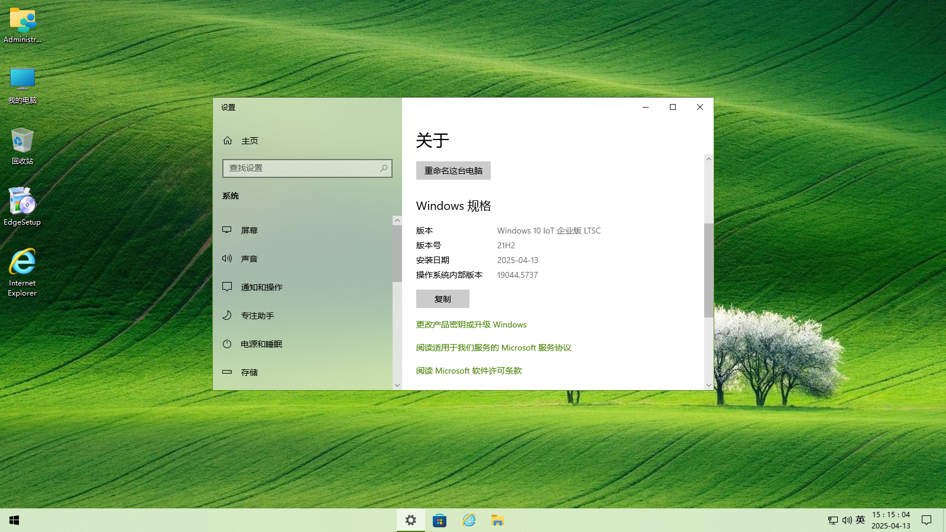Click the 复制 button
Image resolution: width=946 pixels, height=532 pixels.
443,299
